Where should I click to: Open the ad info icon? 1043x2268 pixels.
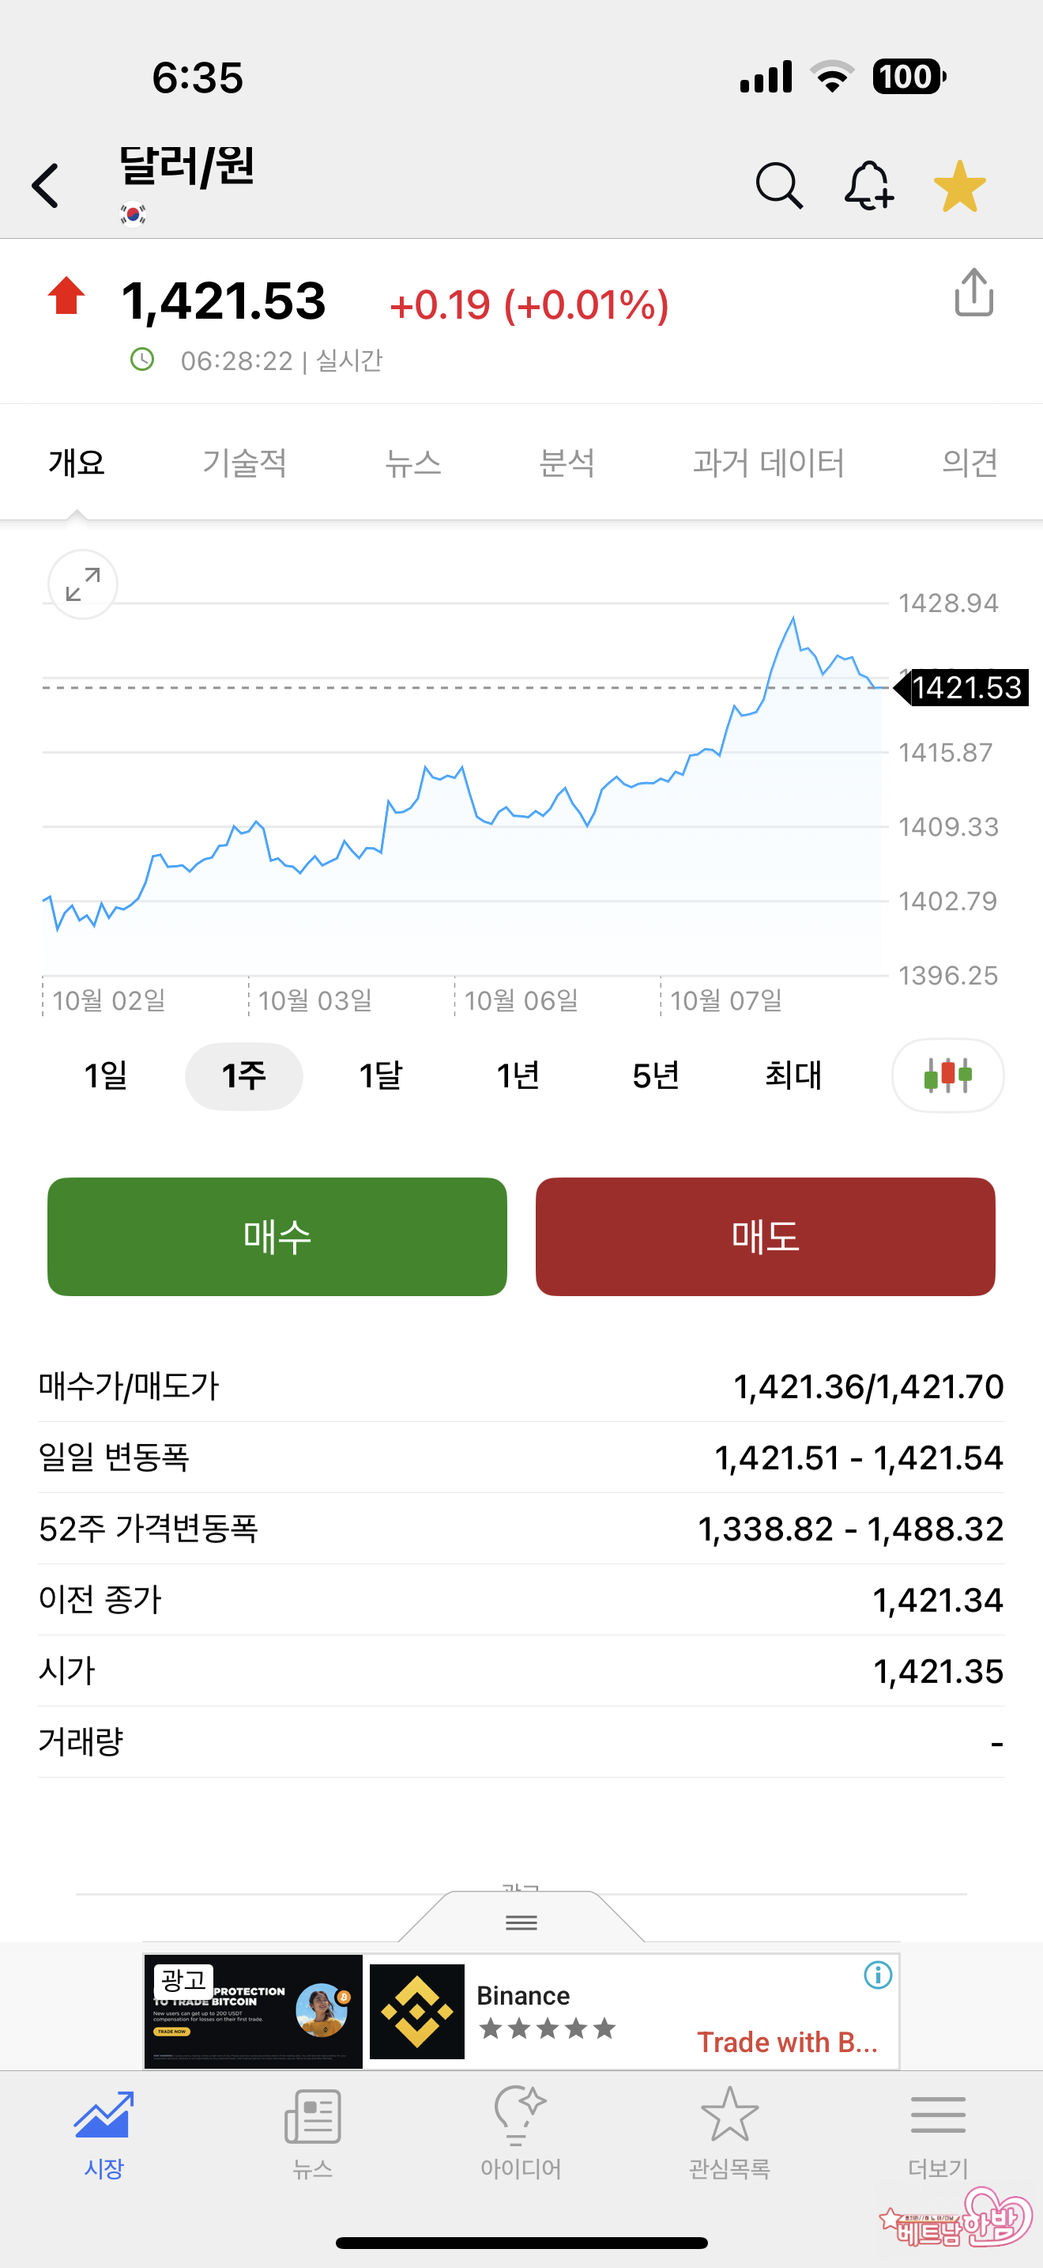[878, 1975]
